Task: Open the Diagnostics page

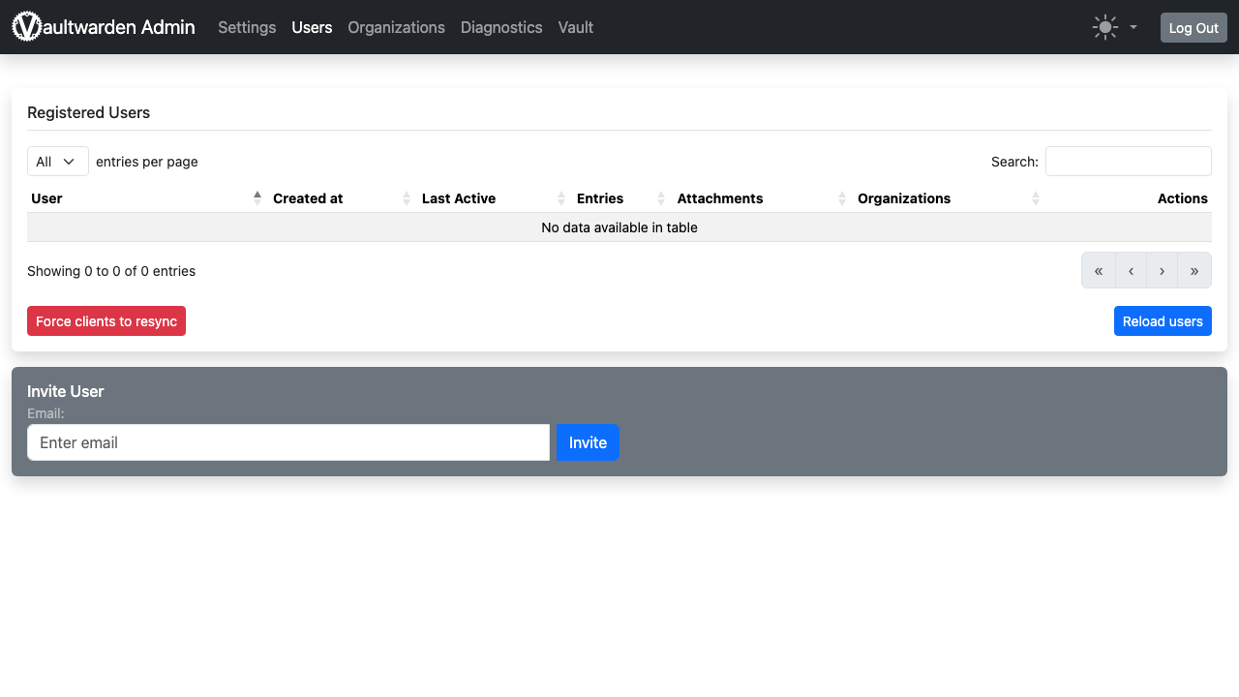Action: pos(501,27)
